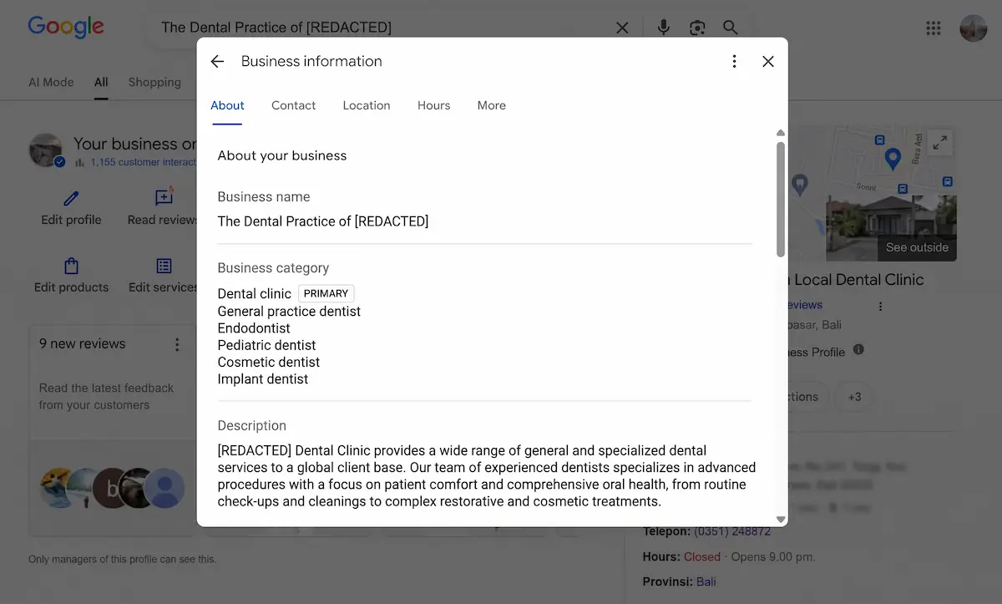
Task: Click the General practice dentist category
Action: [x=289, y=311]
